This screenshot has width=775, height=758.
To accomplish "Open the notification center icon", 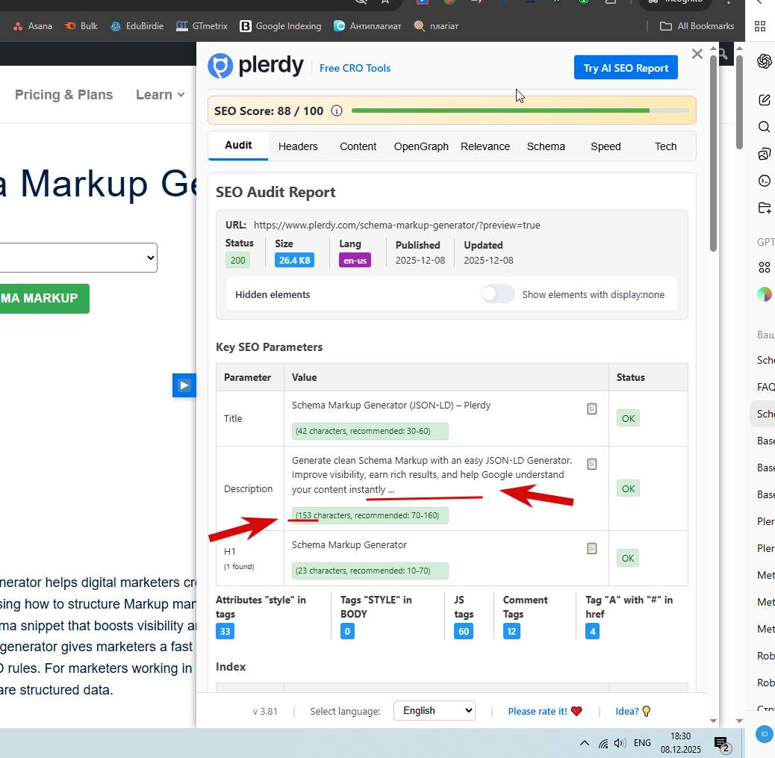I will [722, 743].
